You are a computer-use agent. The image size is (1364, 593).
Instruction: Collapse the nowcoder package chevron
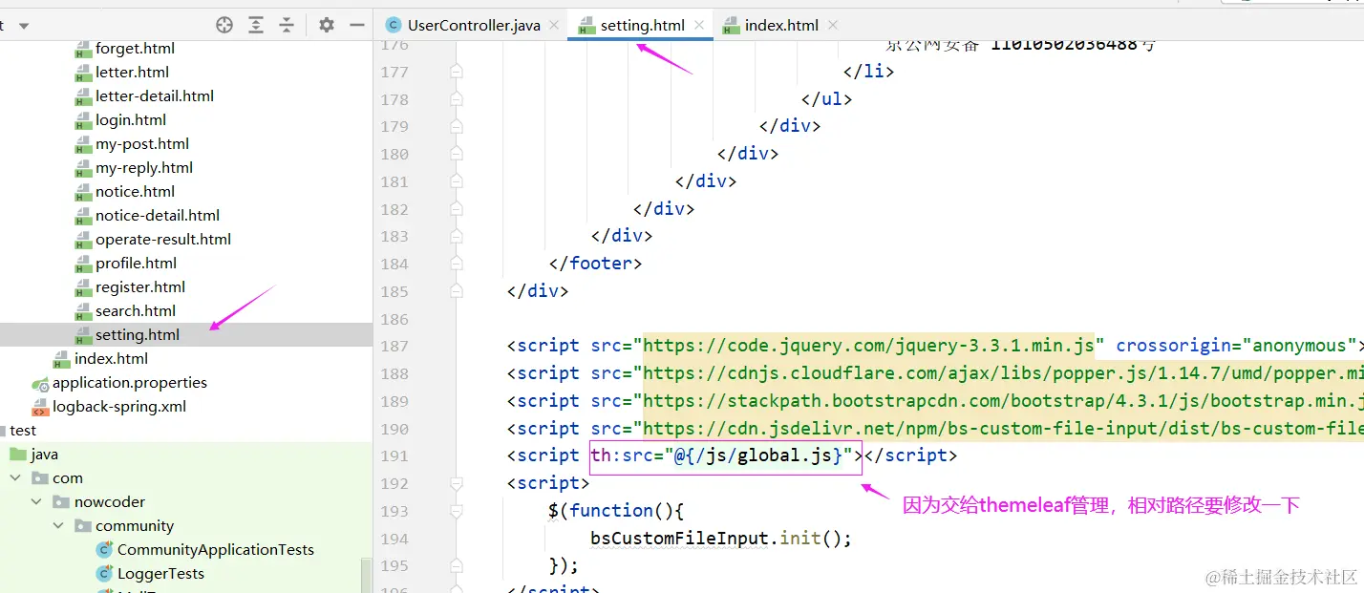click(x=36, y=502)
